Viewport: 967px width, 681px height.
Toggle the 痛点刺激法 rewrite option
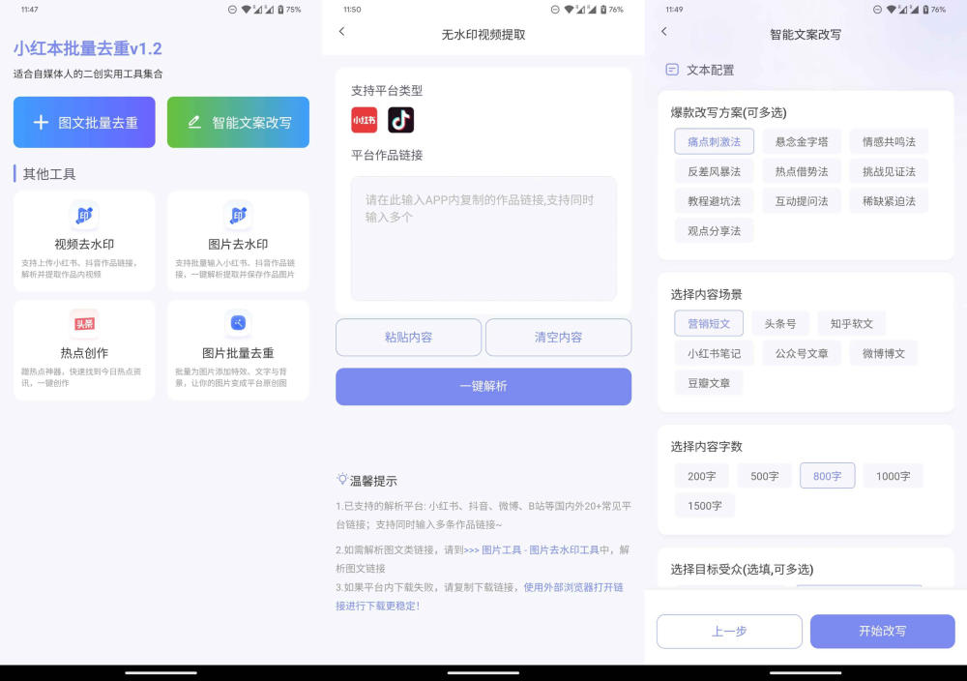(714, 141)
